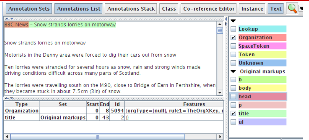The width and height of the screenshot is (309, 140).
Task: Uncheck the title markup checkbox
Action: coord(233,114)
